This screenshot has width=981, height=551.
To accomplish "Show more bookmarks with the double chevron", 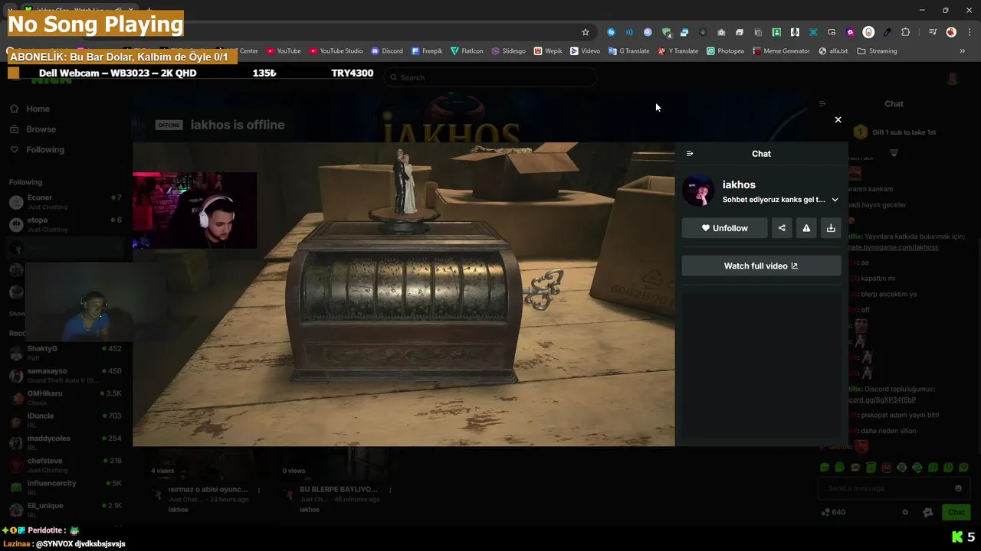I will click(x=962, y=51).
